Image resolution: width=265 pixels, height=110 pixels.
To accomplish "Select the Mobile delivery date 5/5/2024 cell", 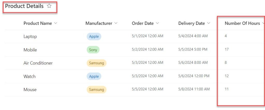I will pos(193,49).
